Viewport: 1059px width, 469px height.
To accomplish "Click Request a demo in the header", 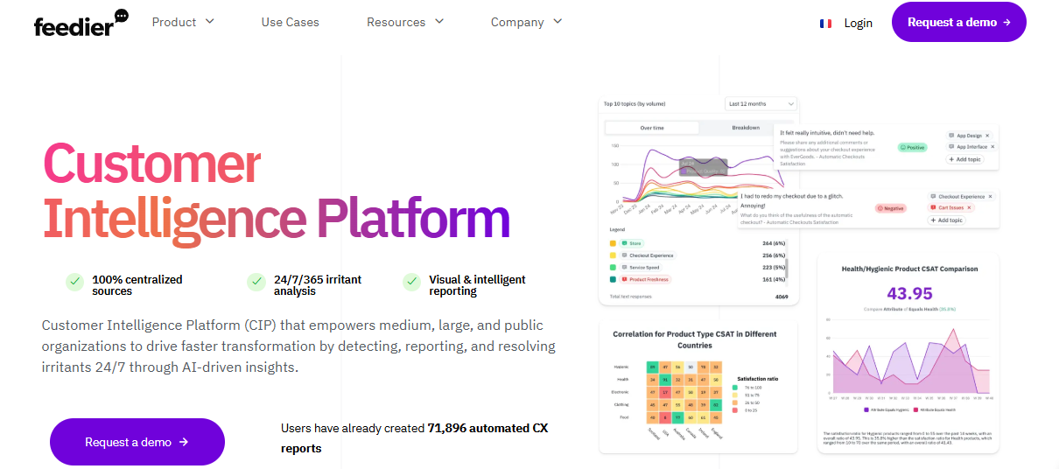I will (958, 22).
